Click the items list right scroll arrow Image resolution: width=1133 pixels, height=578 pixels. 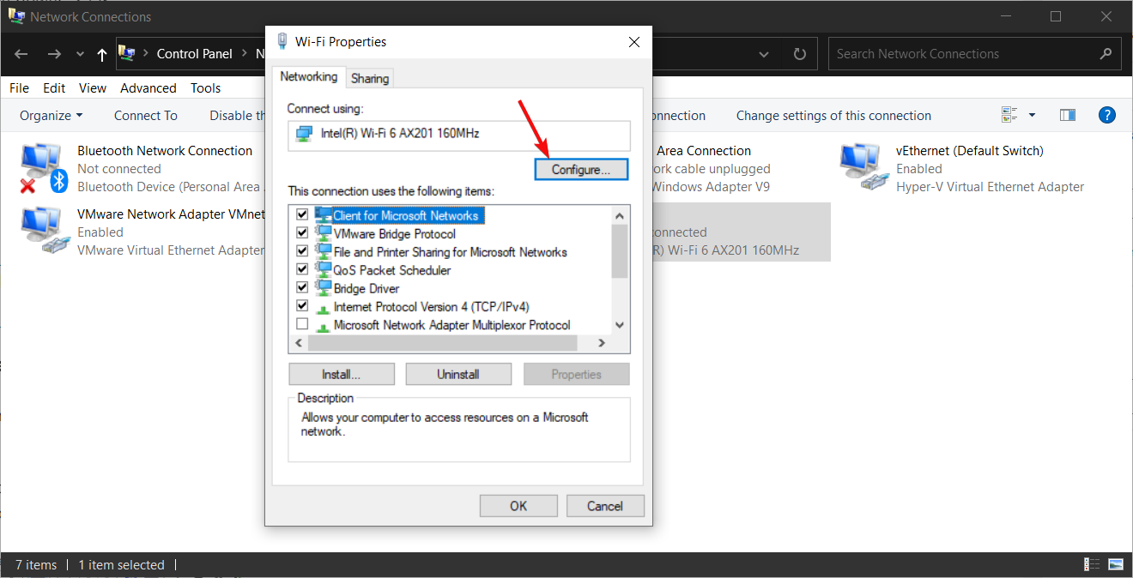pyautogui.click(x=602, y=343)
